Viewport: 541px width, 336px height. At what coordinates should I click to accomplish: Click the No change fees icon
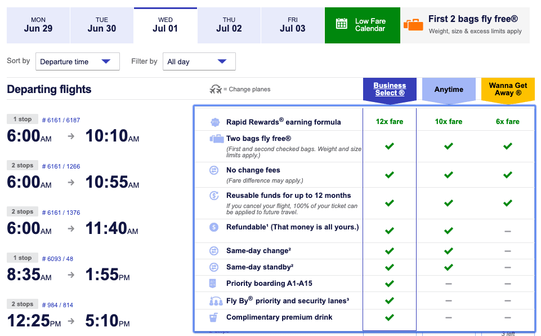click(214, 170)
